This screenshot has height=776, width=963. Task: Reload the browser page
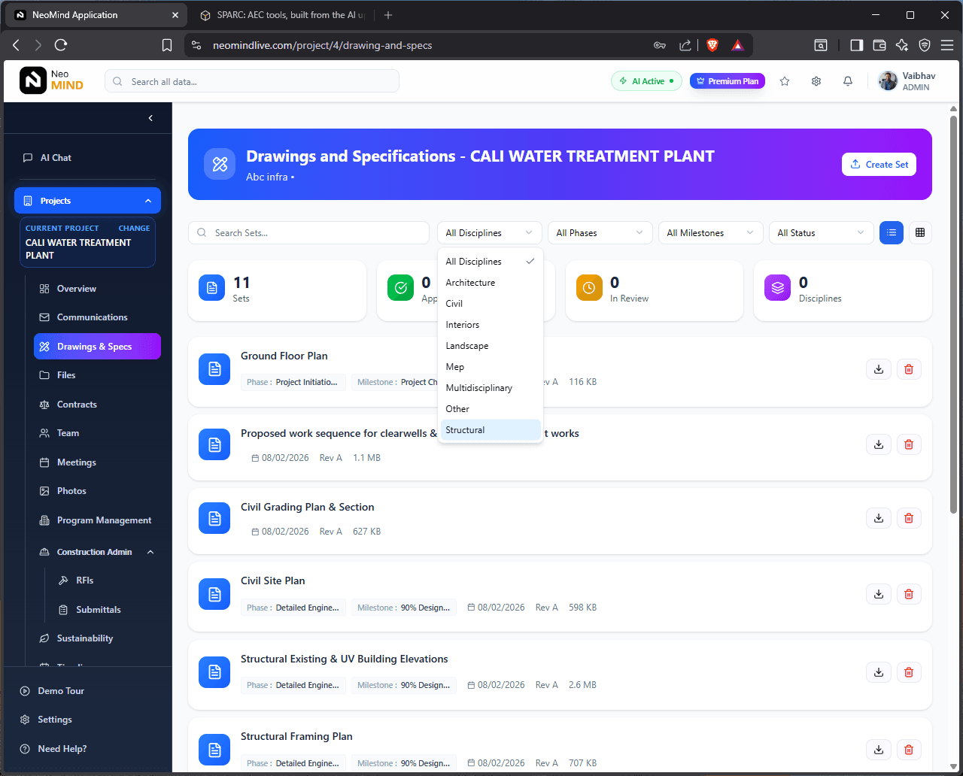click(x=61, y=45)
